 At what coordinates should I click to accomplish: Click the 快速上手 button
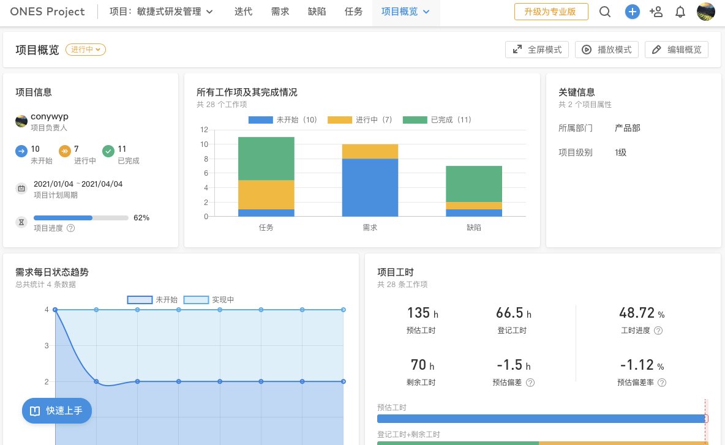click(56, 411)
